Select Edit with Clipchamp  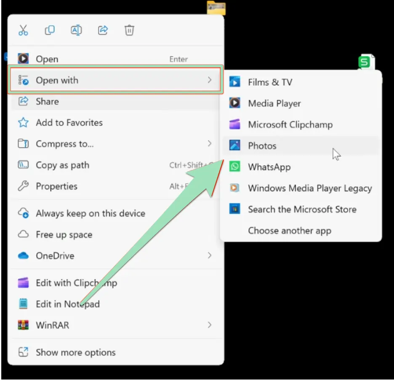coord(116,283)
